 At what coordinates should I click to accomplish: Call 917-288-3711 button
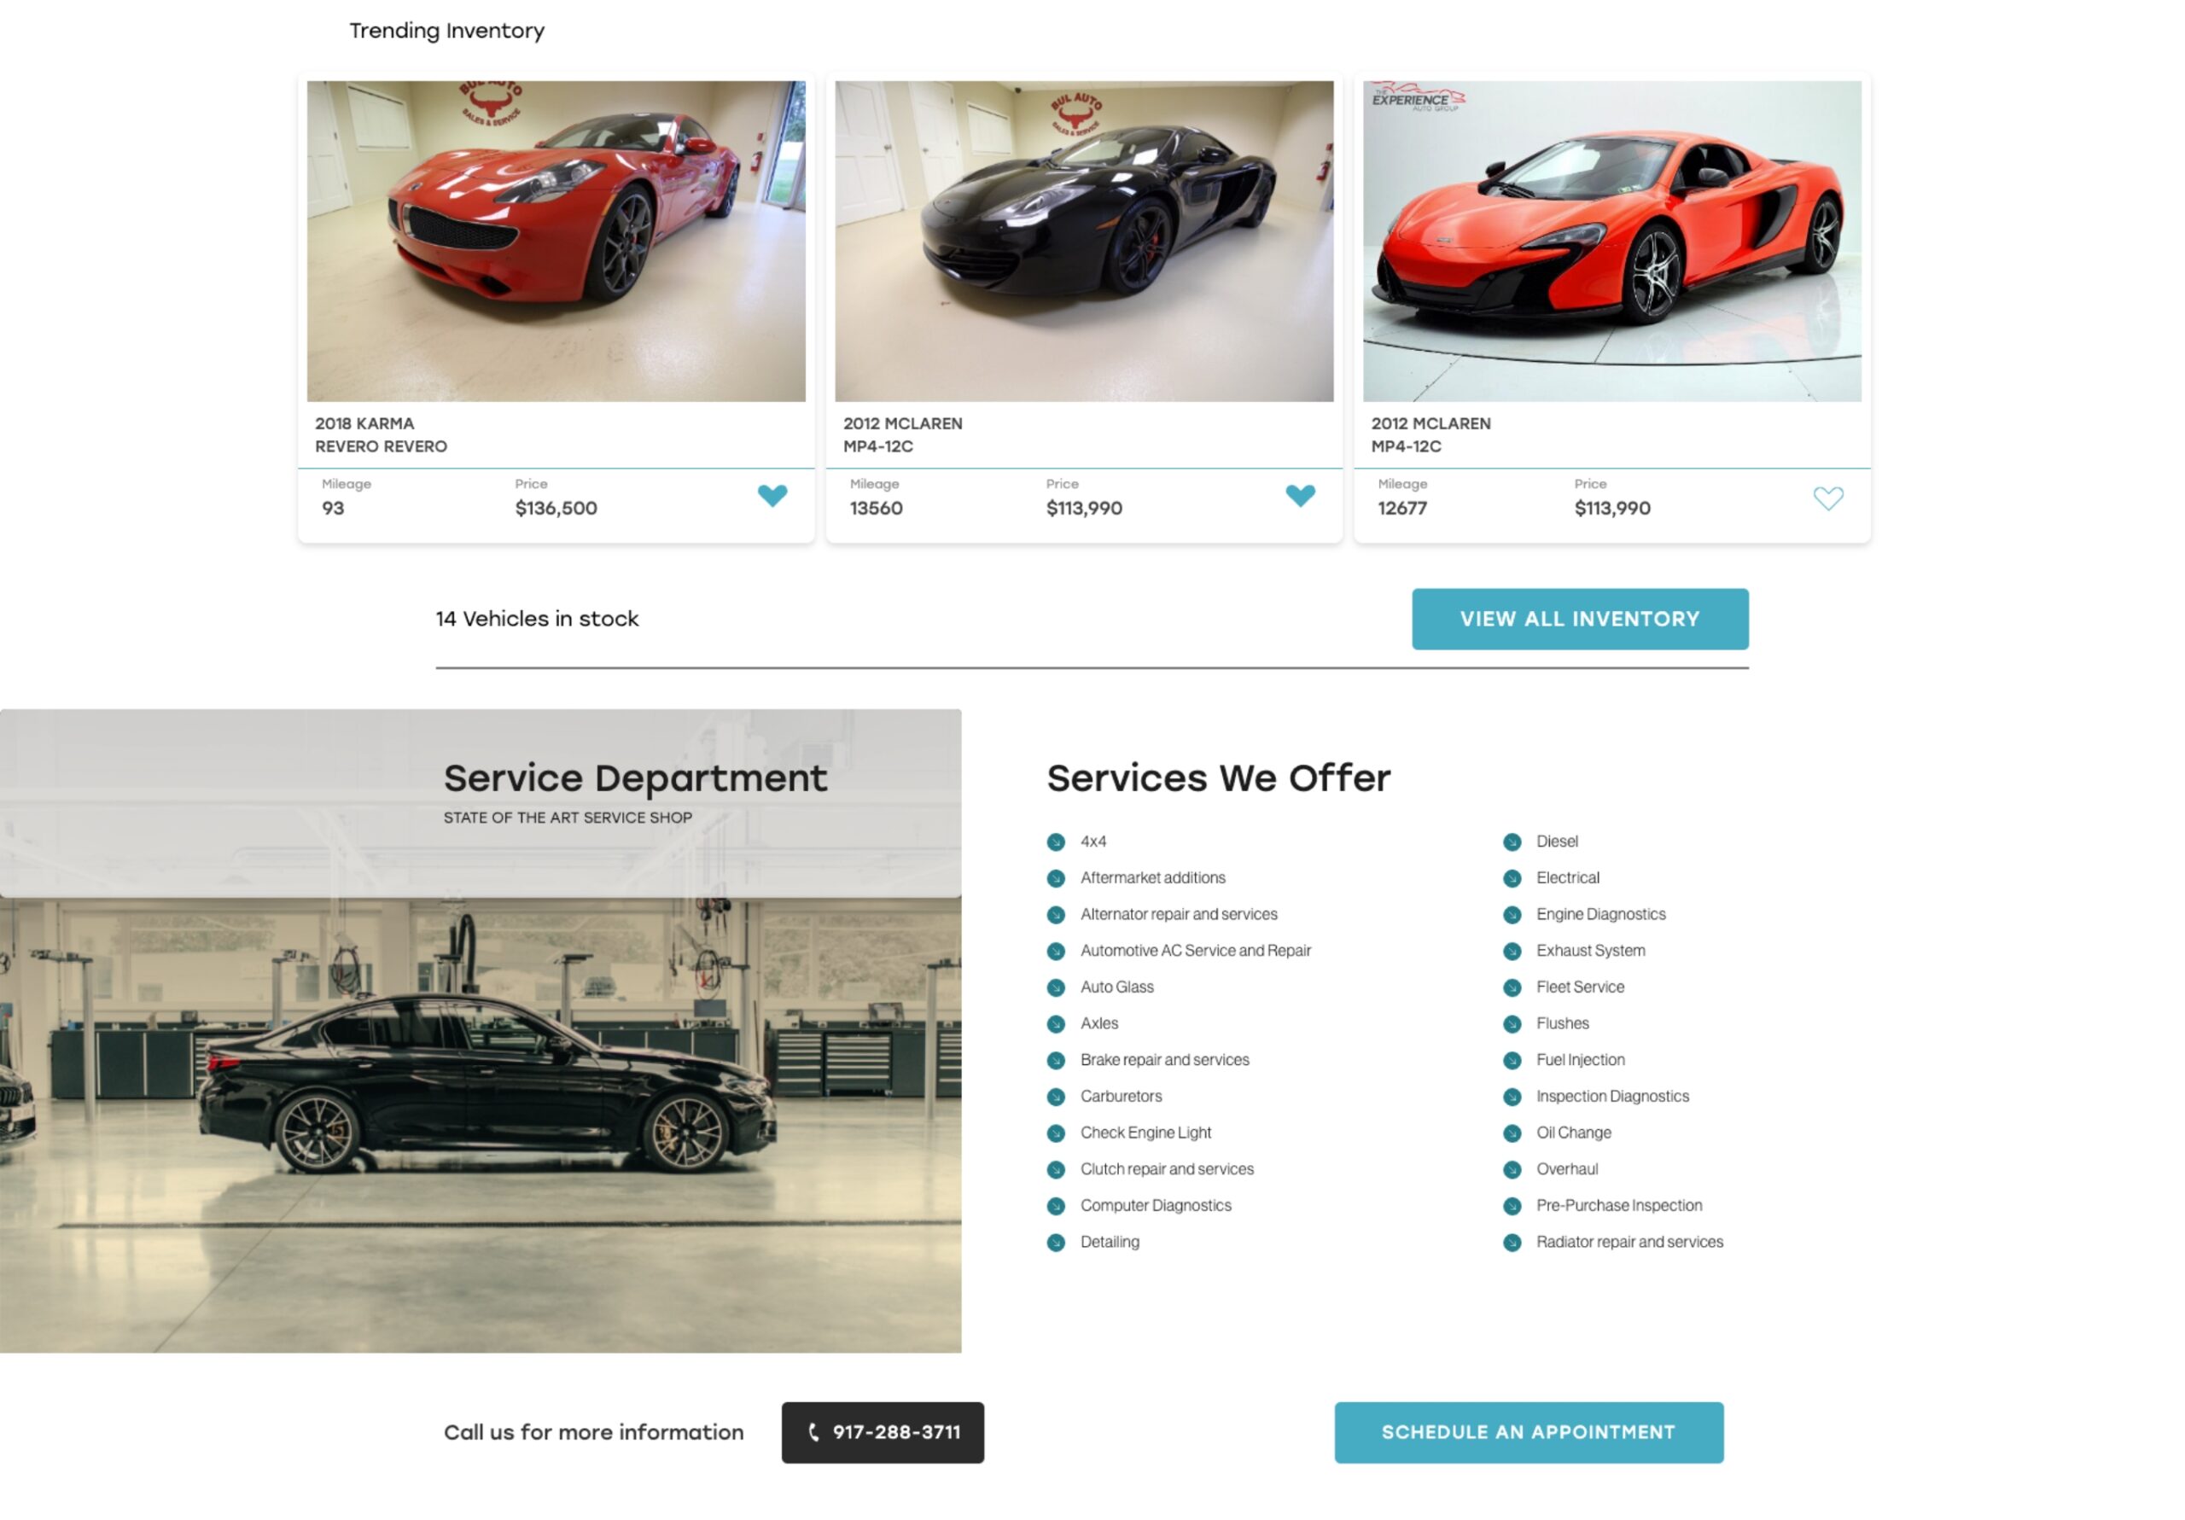883,1431
